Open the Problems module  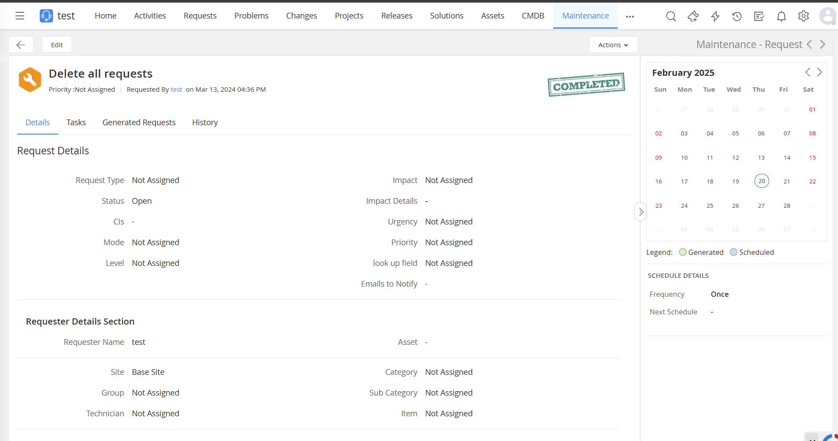[x=251, y=15]
